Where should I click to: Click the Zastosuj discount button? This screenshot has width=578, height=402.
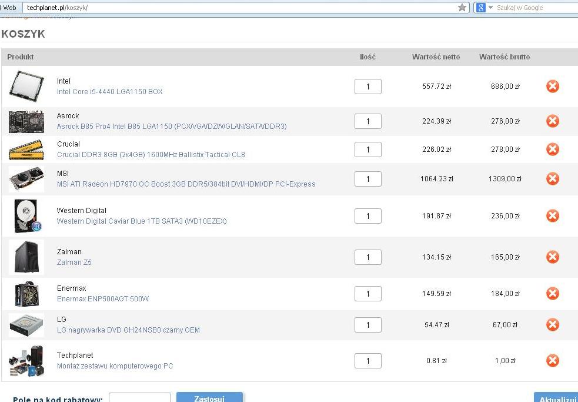(x=209, y=398)
